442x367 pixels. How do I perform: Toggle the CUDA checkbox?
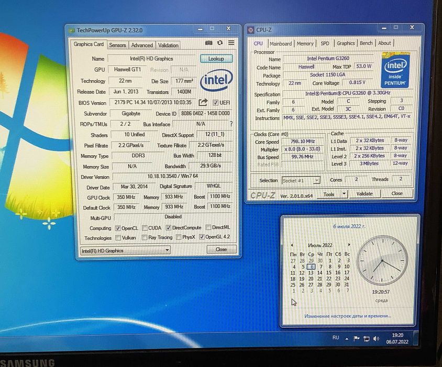click(145, 228)
